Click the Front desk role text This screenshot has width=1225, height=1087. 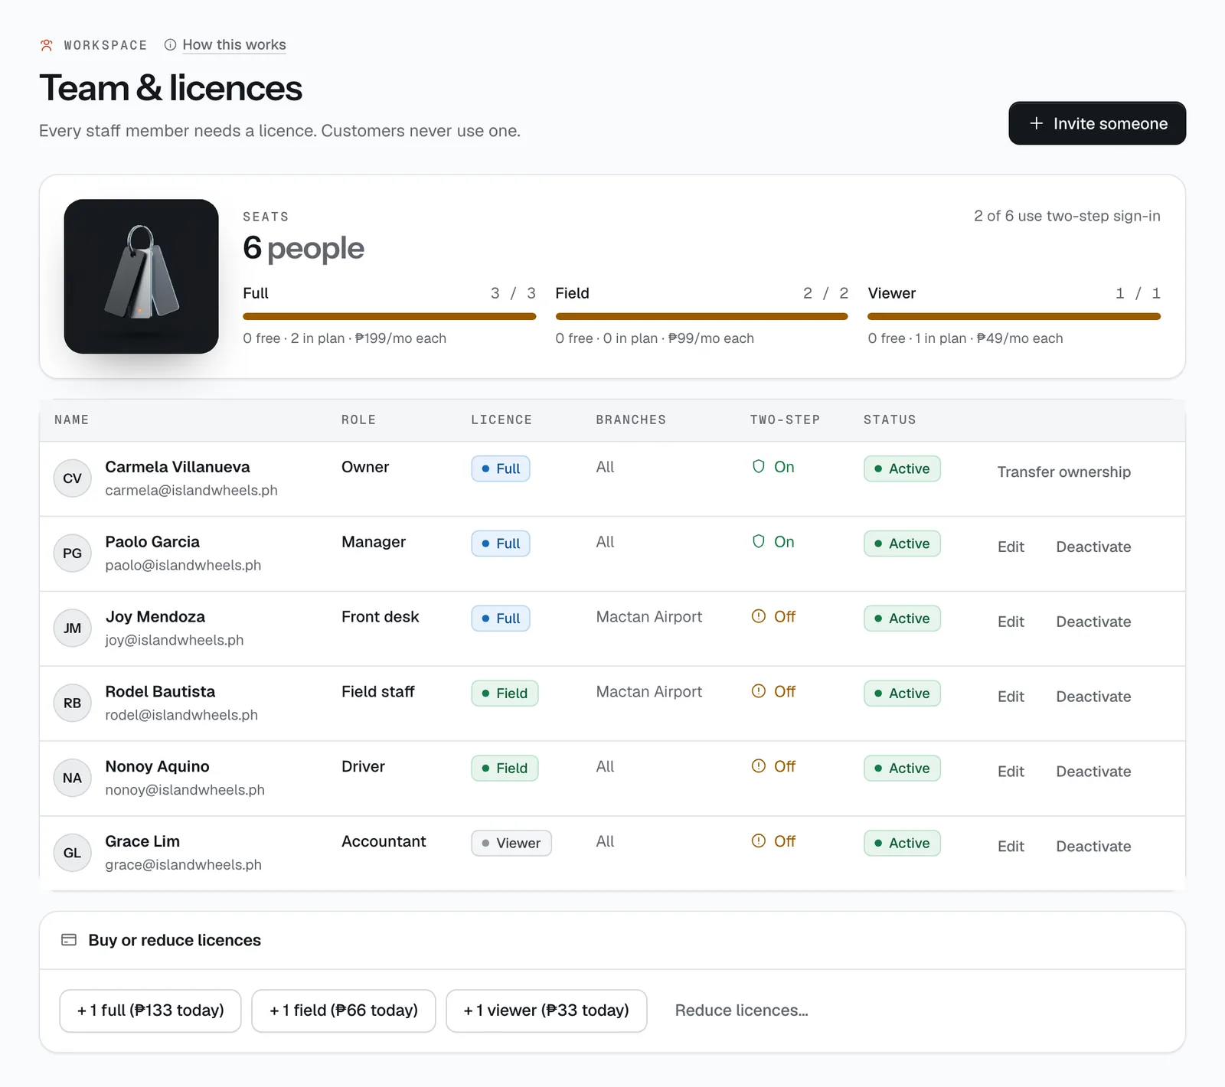point(381,617)
